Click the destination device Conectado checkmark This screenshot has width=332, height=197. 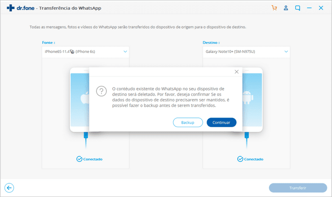tap(240, 159)
